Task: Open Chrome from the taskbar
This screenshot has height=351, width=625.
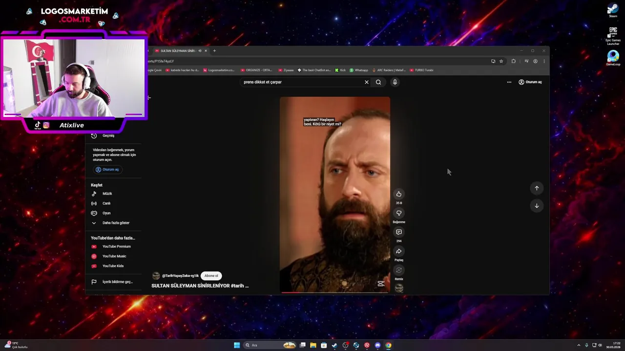Action: pyautogui.click(x=388, y=345)
